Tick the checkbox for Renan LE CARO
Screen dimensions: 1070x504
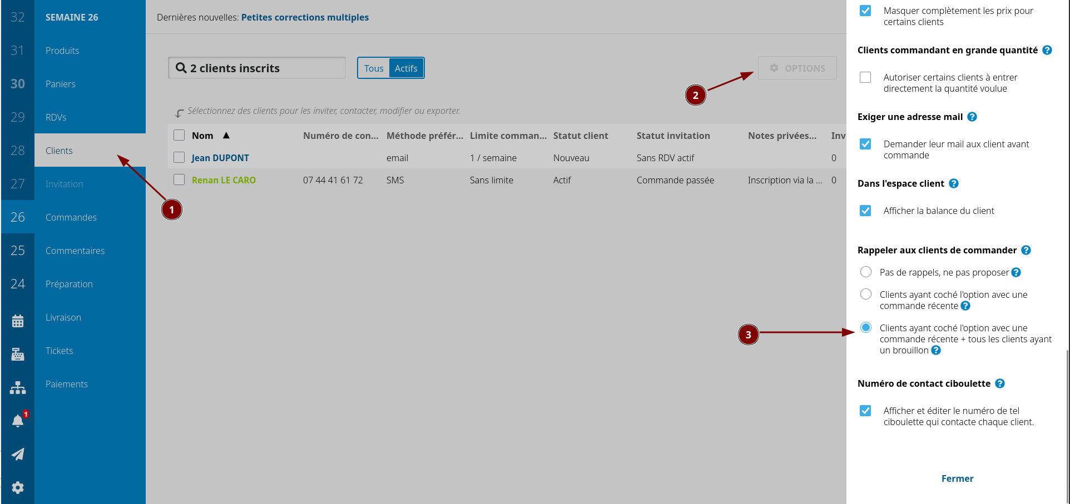tap(179, 179)
